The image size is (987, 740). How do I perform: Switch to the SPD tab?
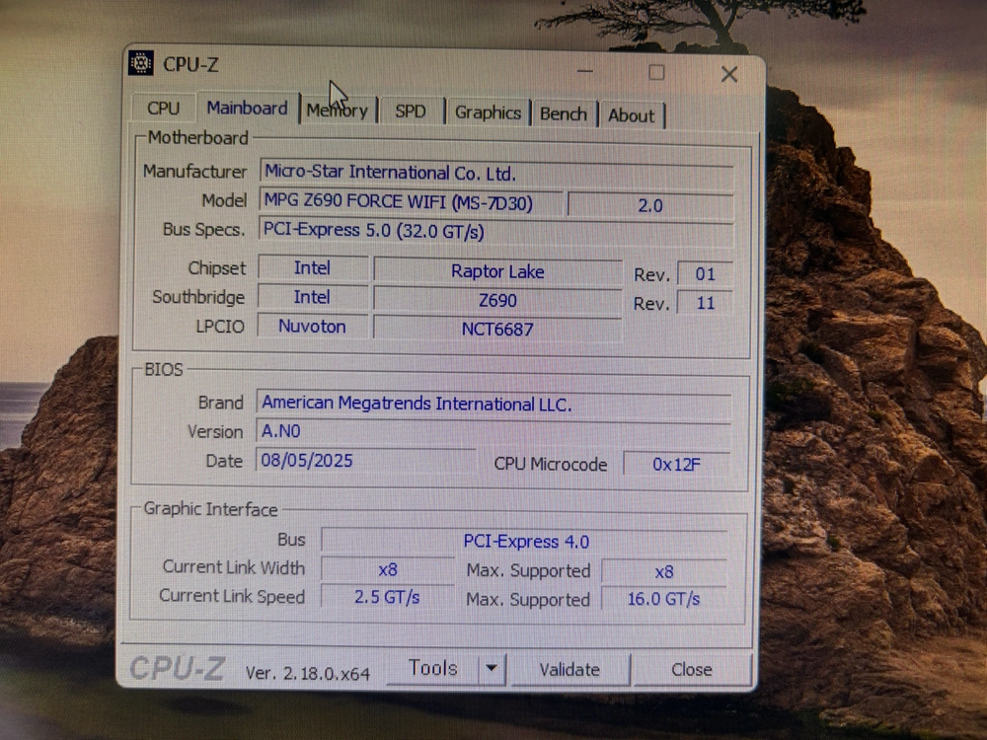point(411,111)
